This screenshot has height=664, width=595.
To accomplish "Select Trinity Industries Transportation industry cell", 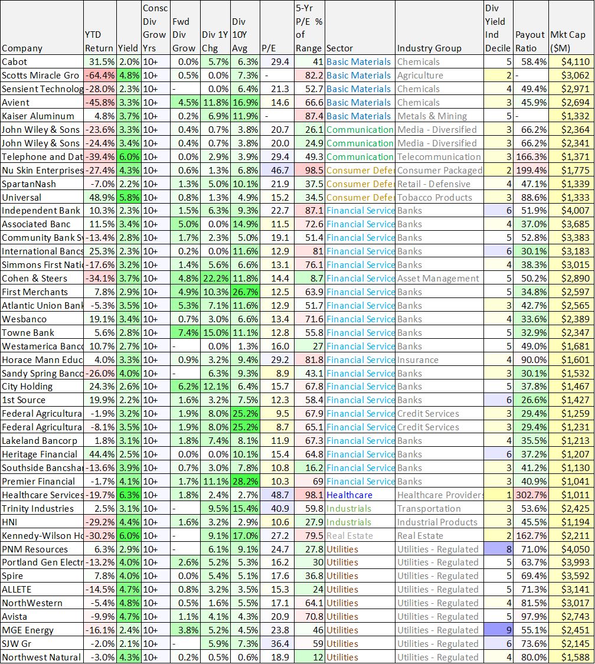I will [x=439, y=508].
